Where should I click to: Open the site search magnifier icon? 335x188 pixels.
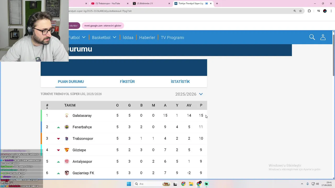(x=312, y=37)
